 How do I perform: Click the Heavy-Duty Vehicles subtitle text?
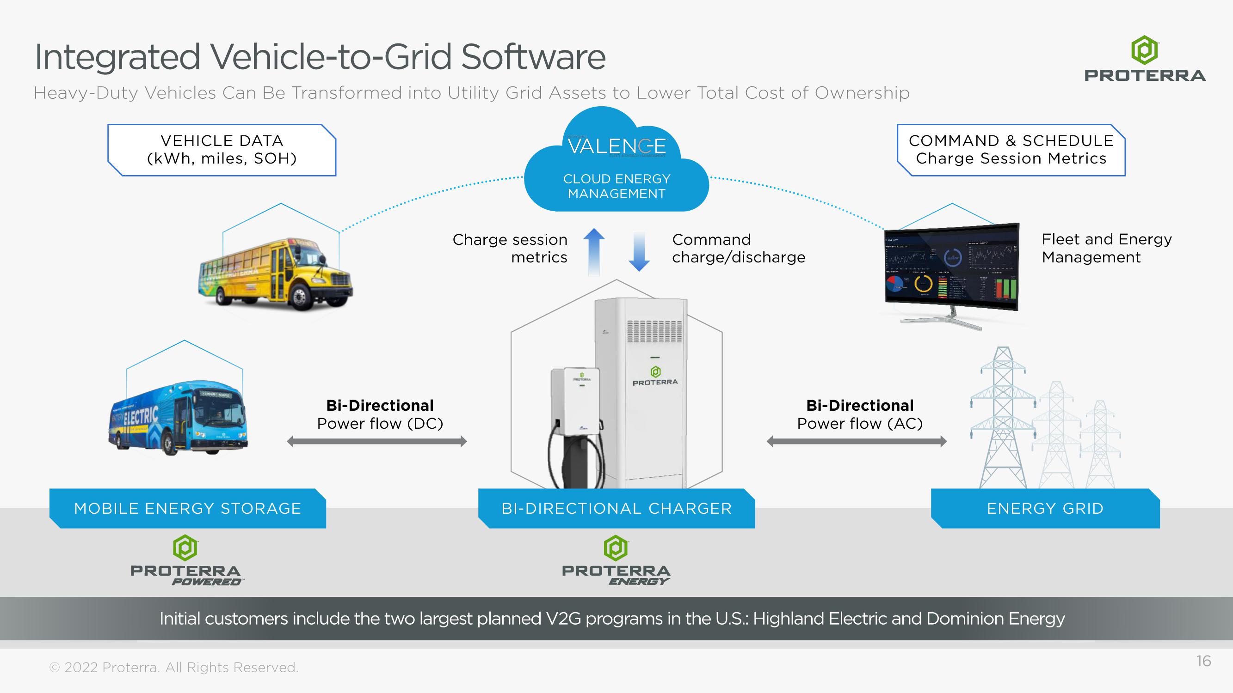[x=471, y=93]
